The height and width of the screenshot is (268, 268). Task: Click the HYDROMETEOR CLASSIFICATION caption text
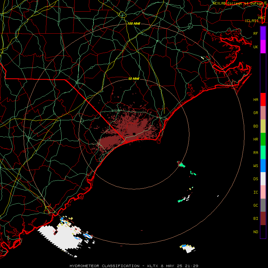coord(105,266)
